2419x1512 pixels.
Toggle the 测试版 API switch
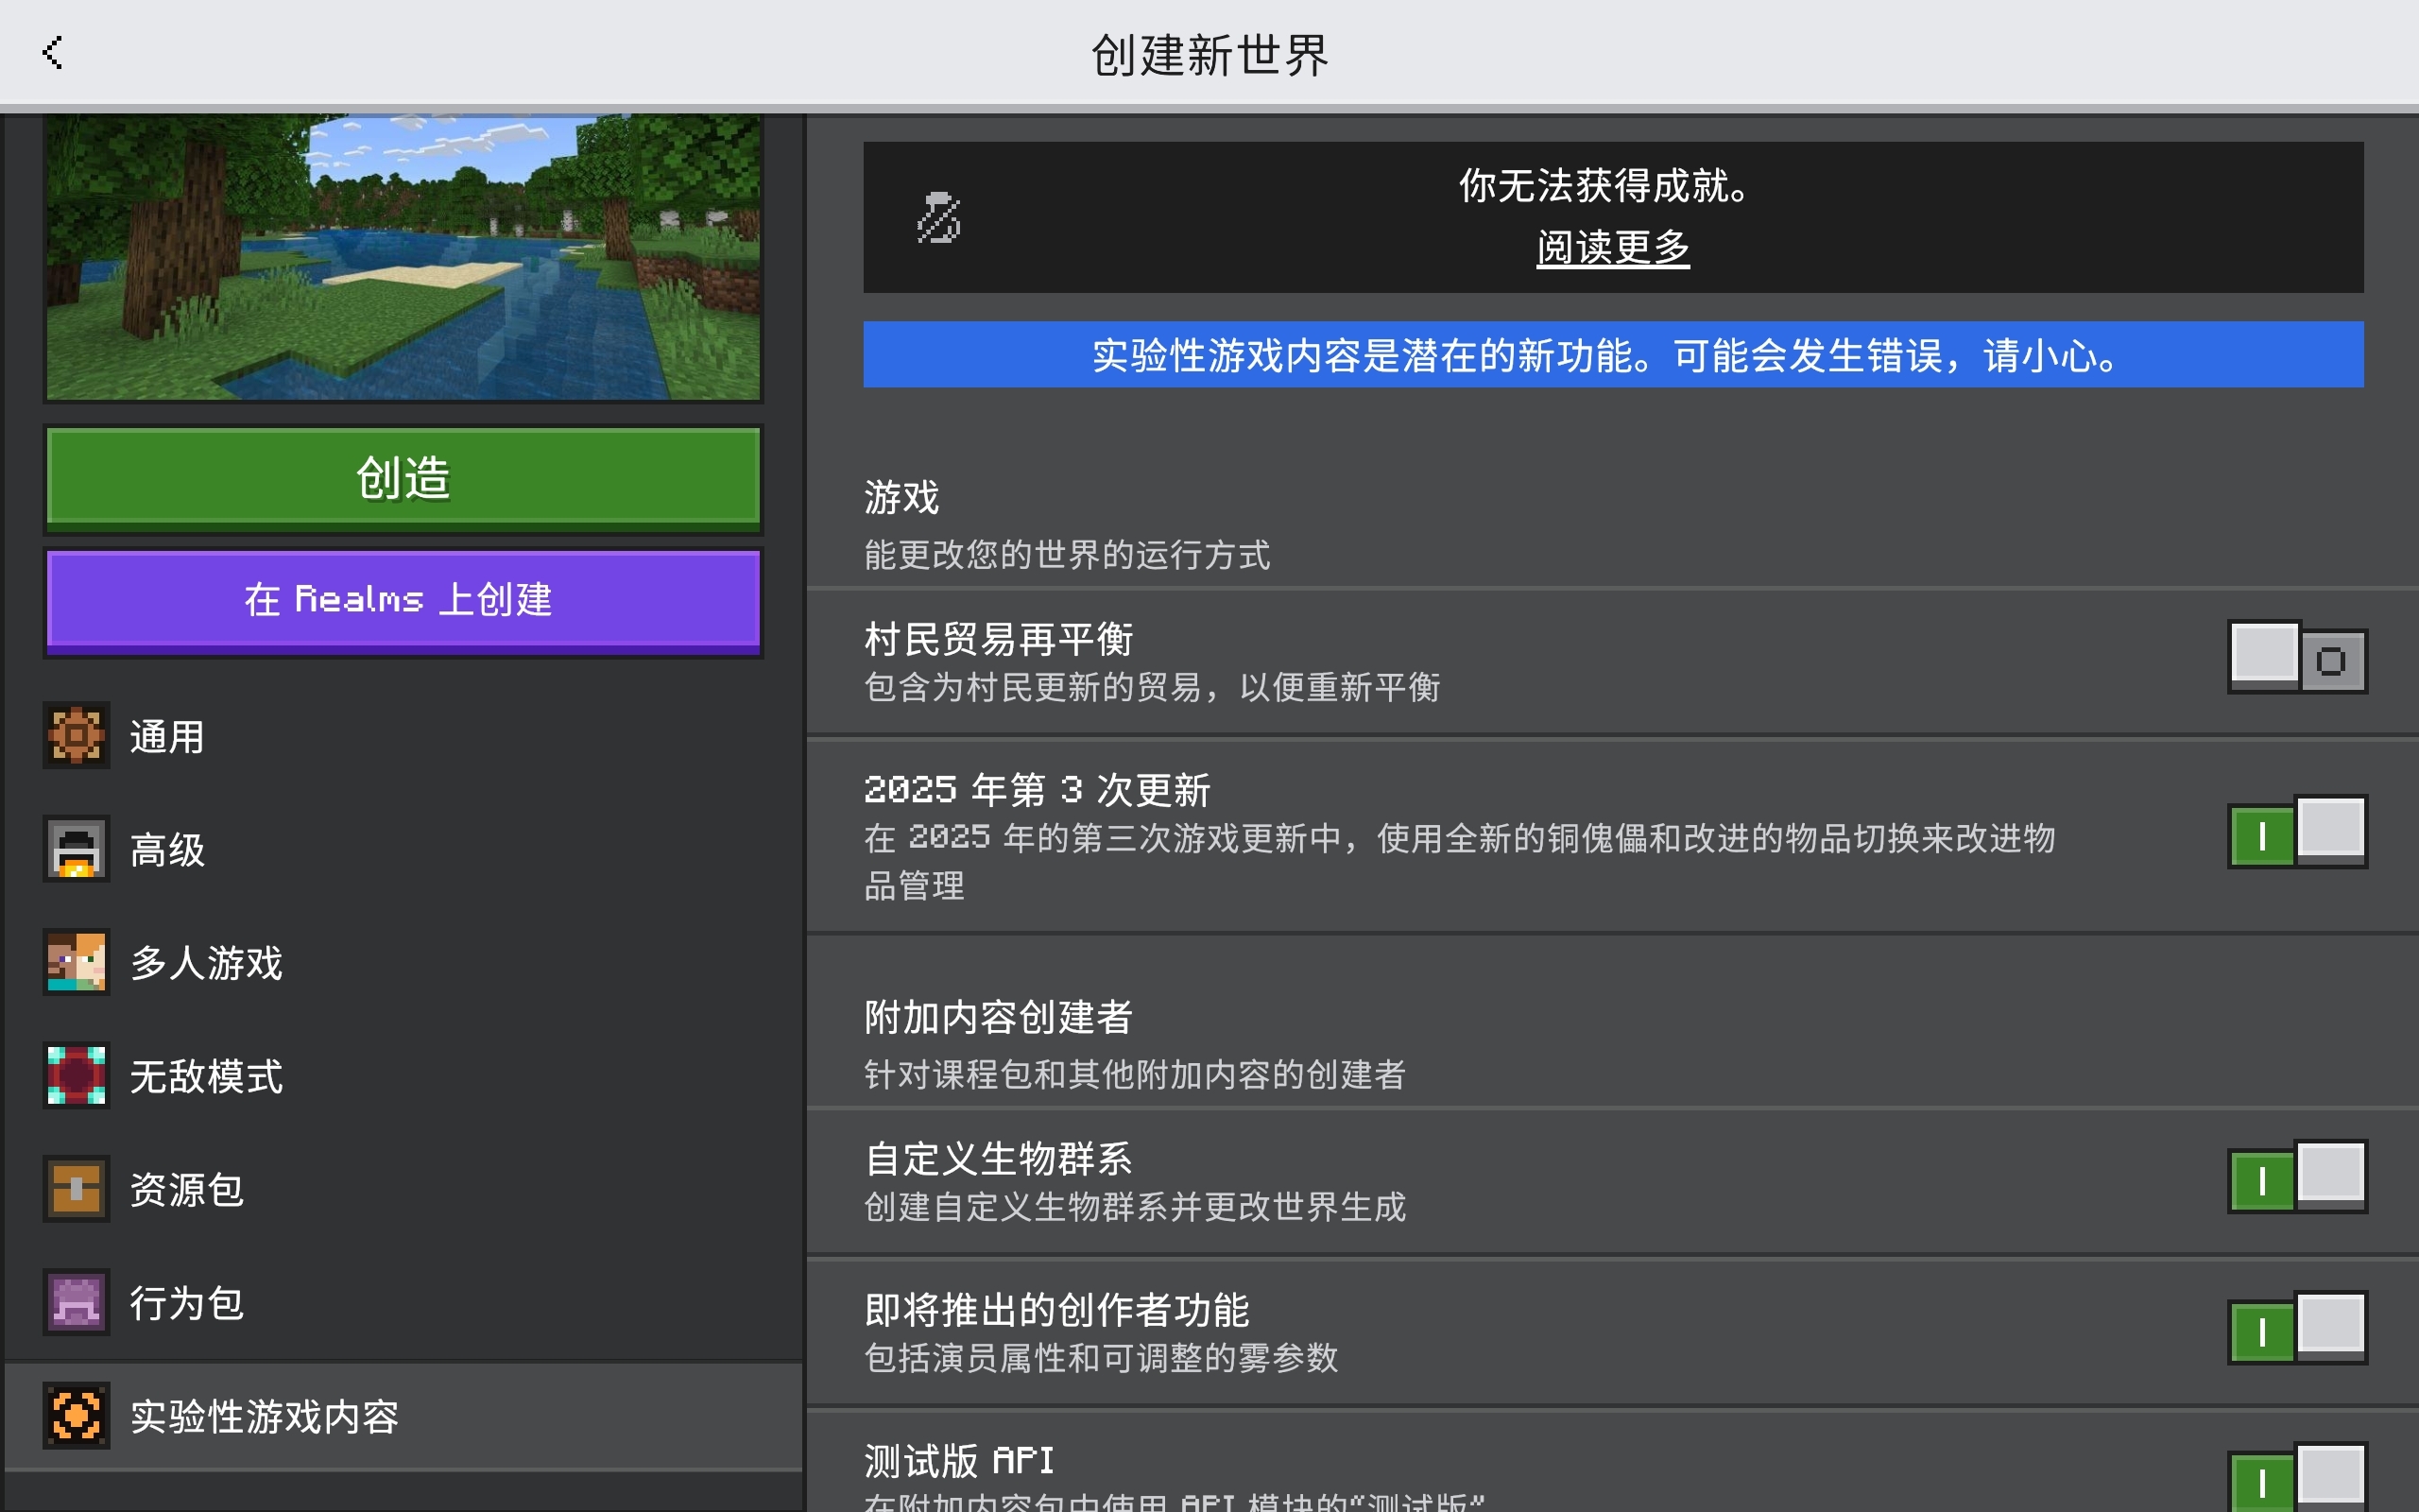point(2297,1478)
